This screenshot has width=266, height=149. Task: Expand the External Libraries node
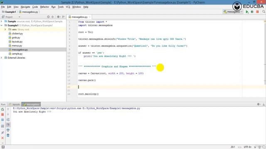[2, 58]
